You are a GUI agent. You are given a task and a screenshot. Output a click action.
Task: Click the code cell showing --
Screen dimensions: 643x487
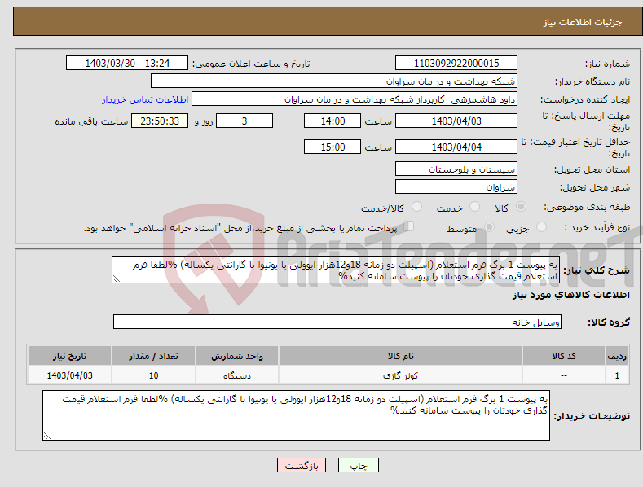click(564, 375)
